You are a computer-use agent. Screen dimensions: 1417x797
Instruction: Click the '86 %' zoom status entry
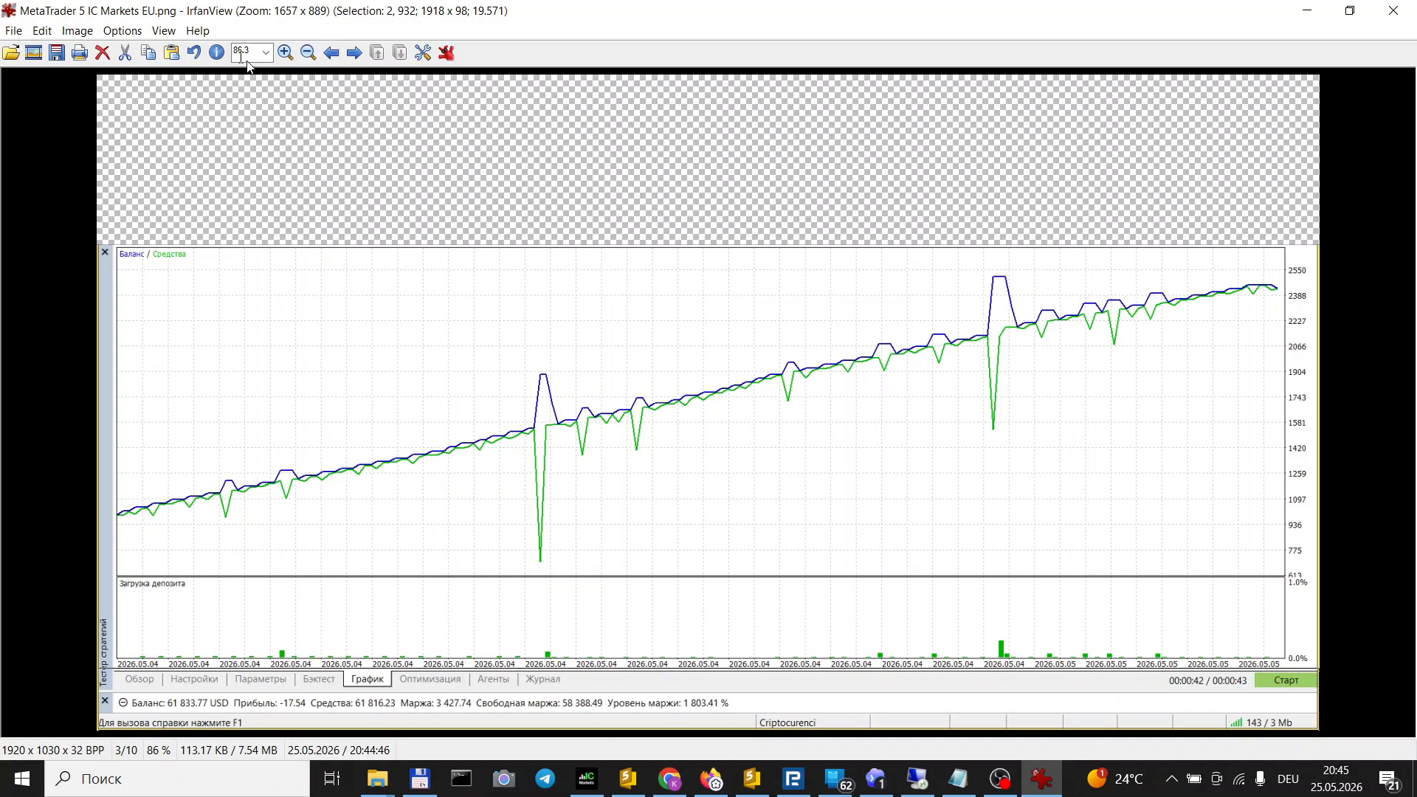(x=159, y=751)
